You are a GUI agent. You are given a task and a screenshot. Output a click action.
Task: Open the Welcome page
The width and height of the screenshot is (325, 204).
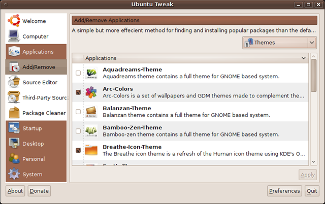pyautogui.click(x=36, y=21)
